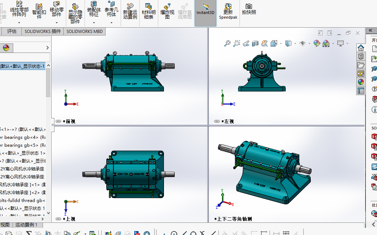
Task: Click the View Settings monitor icon
Action: click(340, 43)
